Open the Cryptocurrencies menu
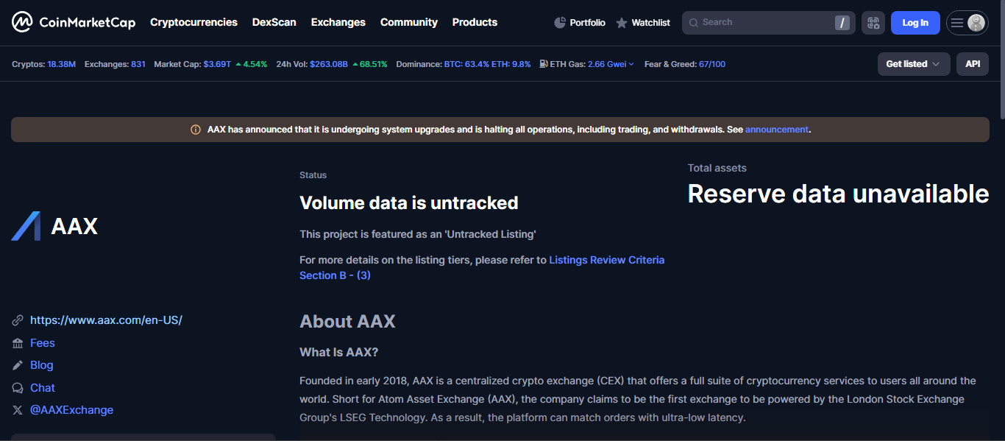1005x441 pixels. pyautogui.click(x=193, y=22)
